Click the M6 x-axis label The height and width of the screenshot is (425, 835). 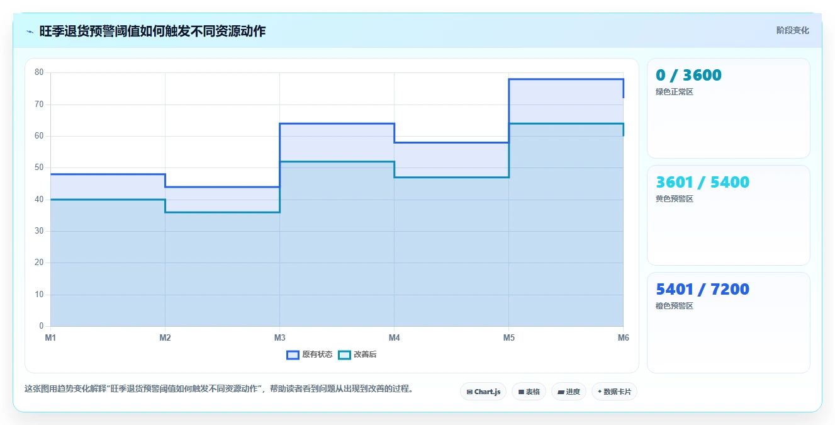click(x=623, y=338)
